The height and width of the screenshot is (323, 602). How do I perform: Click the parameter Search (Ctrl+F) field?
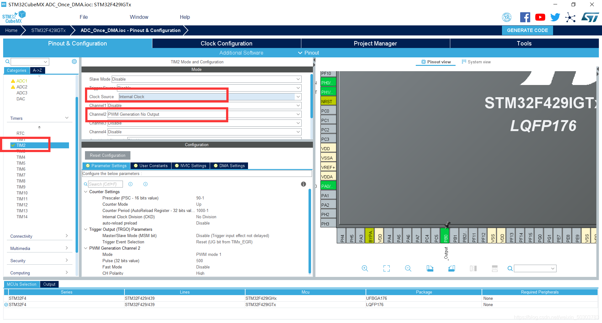coord(105,184)
